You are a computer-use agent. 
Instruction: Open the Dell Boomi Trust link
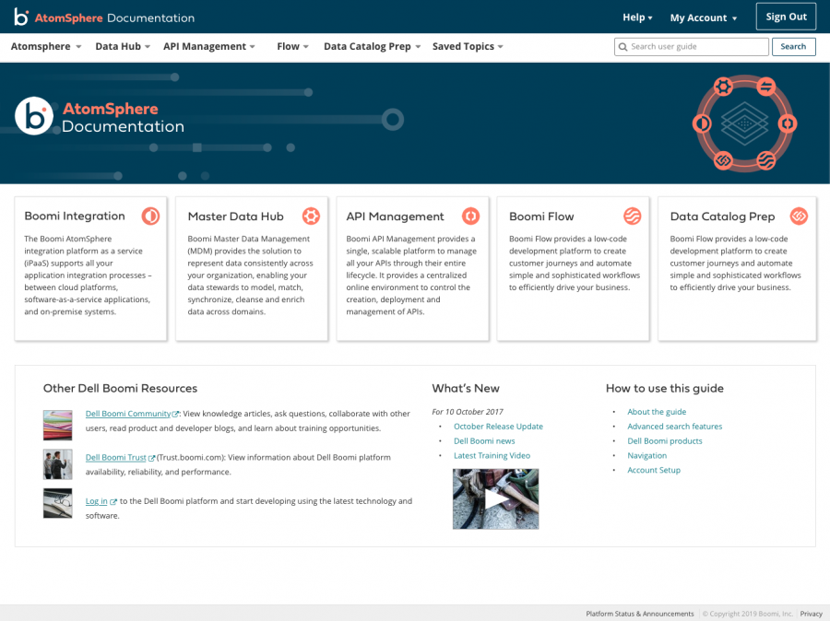[116, 458]
